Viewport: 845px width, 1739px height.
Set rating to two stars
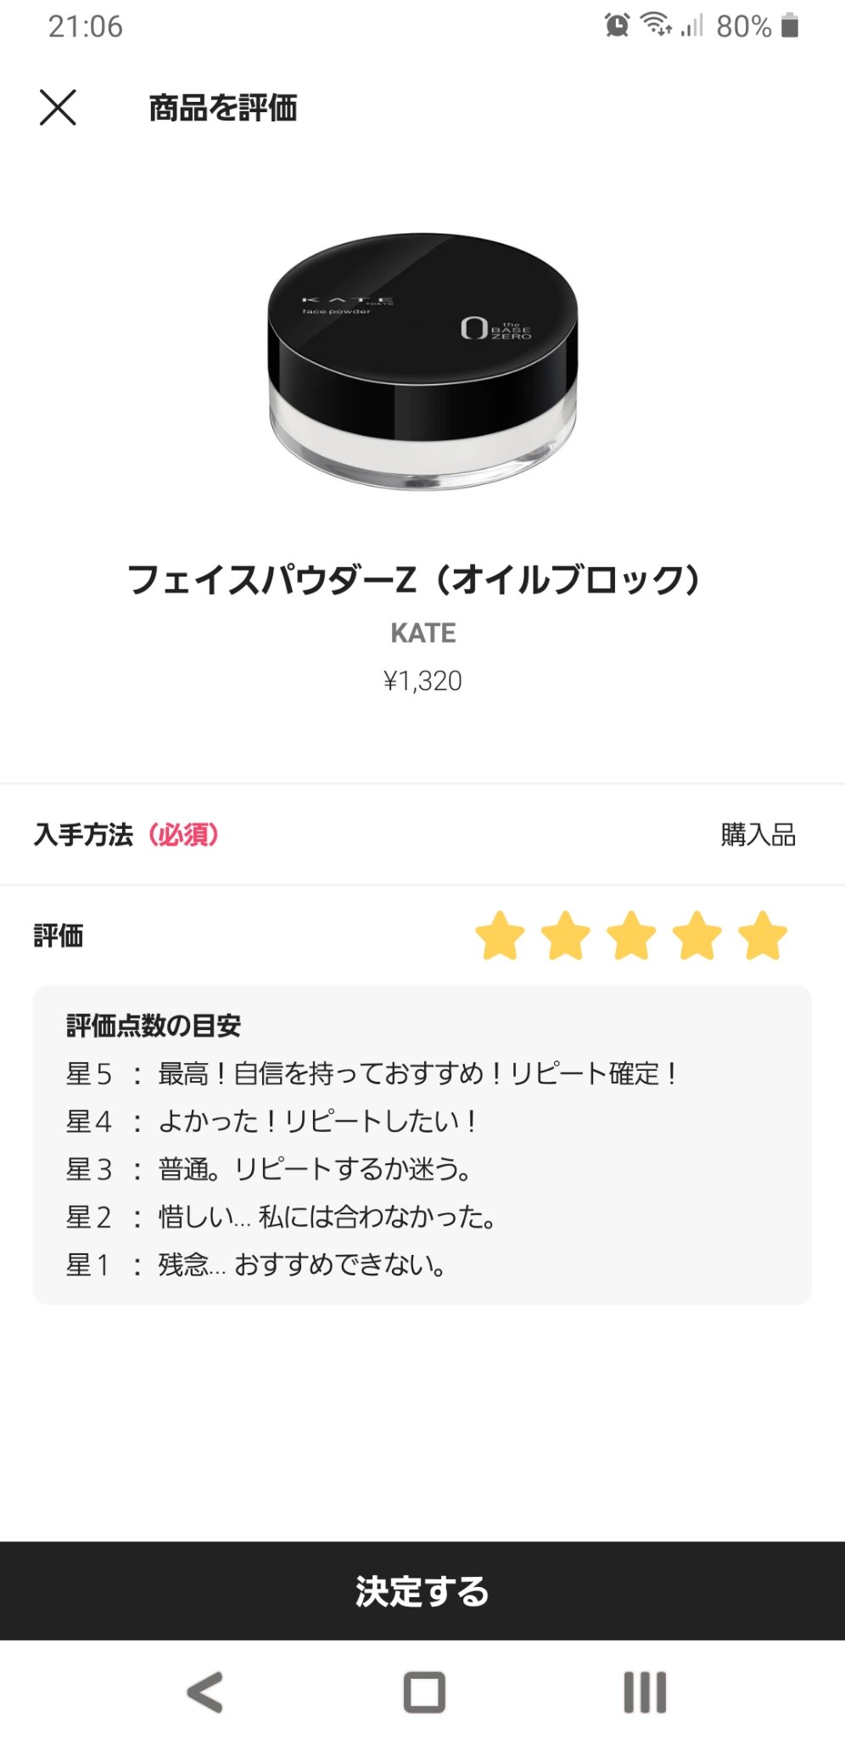pos(566,936)
